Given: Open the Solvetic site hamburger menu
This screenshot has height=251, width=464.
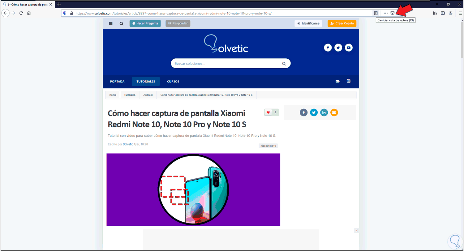Looking at the screenshot, I should [x=111, y=23].
